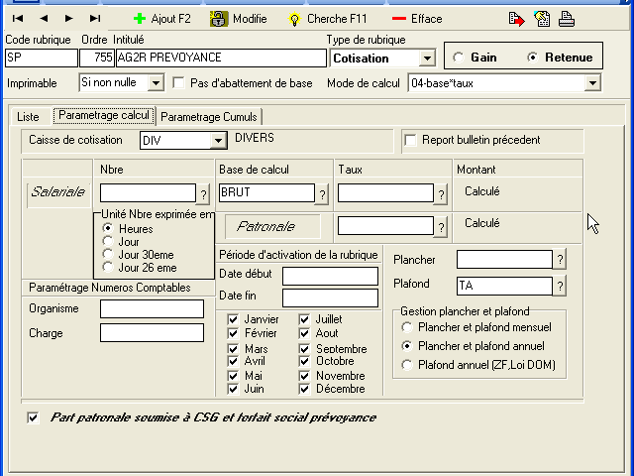Switch to the Parametrage calcul tab

(104, 115)
